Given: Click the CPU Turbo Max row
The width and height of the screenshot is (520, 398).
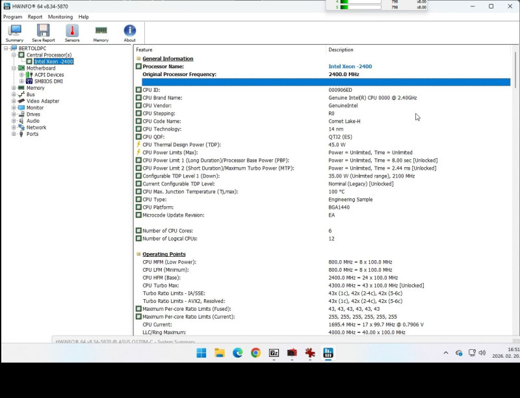Looking at the screenshot, I should (322, 285).
